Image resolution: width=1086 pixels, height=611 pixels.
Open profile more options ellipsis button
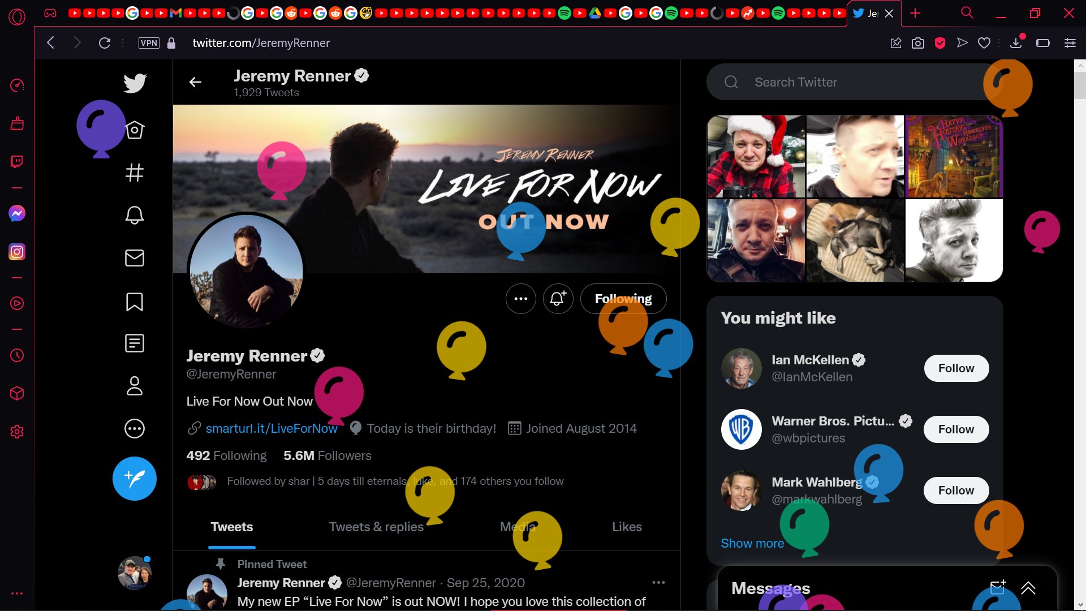[521, 299]
